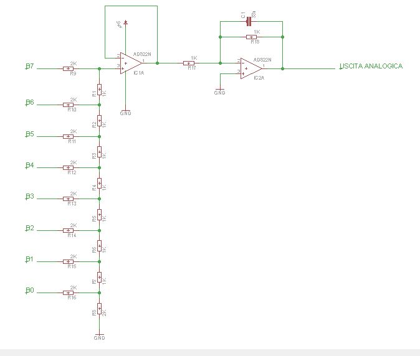The width and height of the screenshot is (420, 356).
Task: Select resistor R8 near bottom GND
Action: [x=99, y=309]
